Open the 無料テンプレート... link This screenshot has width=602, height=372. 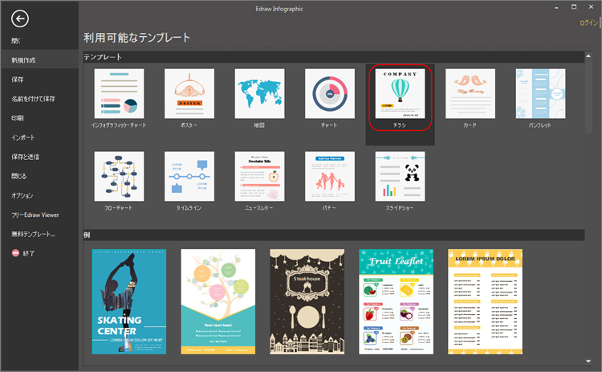click(x=33, y=234)
